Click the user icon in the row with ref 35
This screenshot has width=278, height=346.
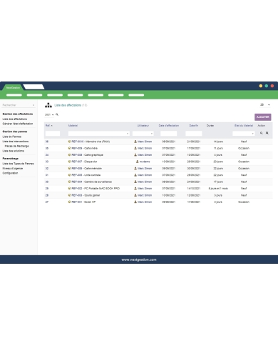tap(135, 148)
